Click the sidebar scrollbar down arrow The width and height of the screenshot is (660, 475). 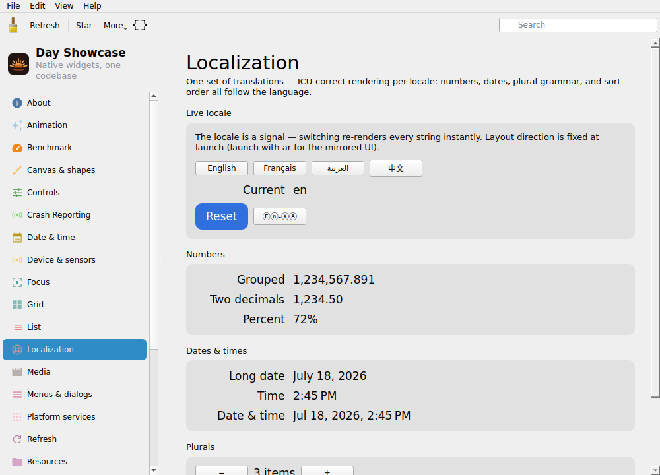[x=154, y=470]
